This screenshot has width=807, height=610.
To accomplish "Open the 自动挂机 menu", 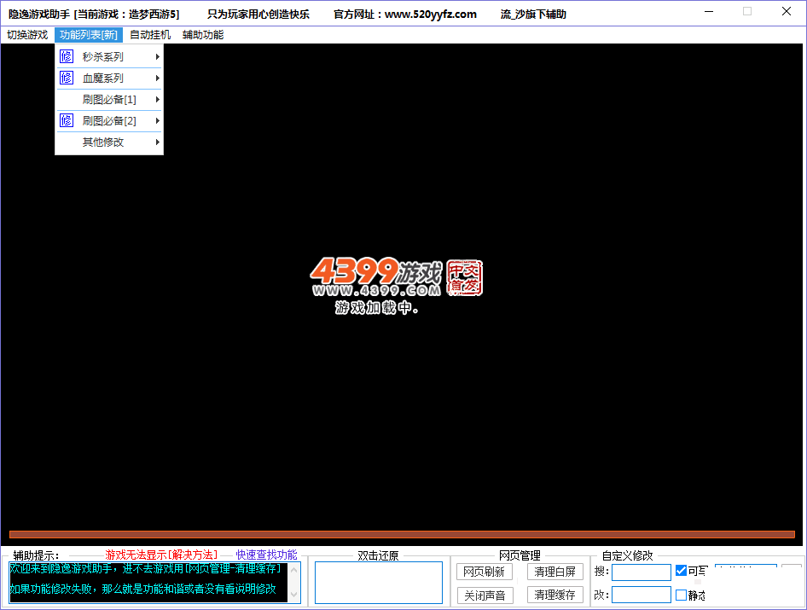I will click(150, 35).
